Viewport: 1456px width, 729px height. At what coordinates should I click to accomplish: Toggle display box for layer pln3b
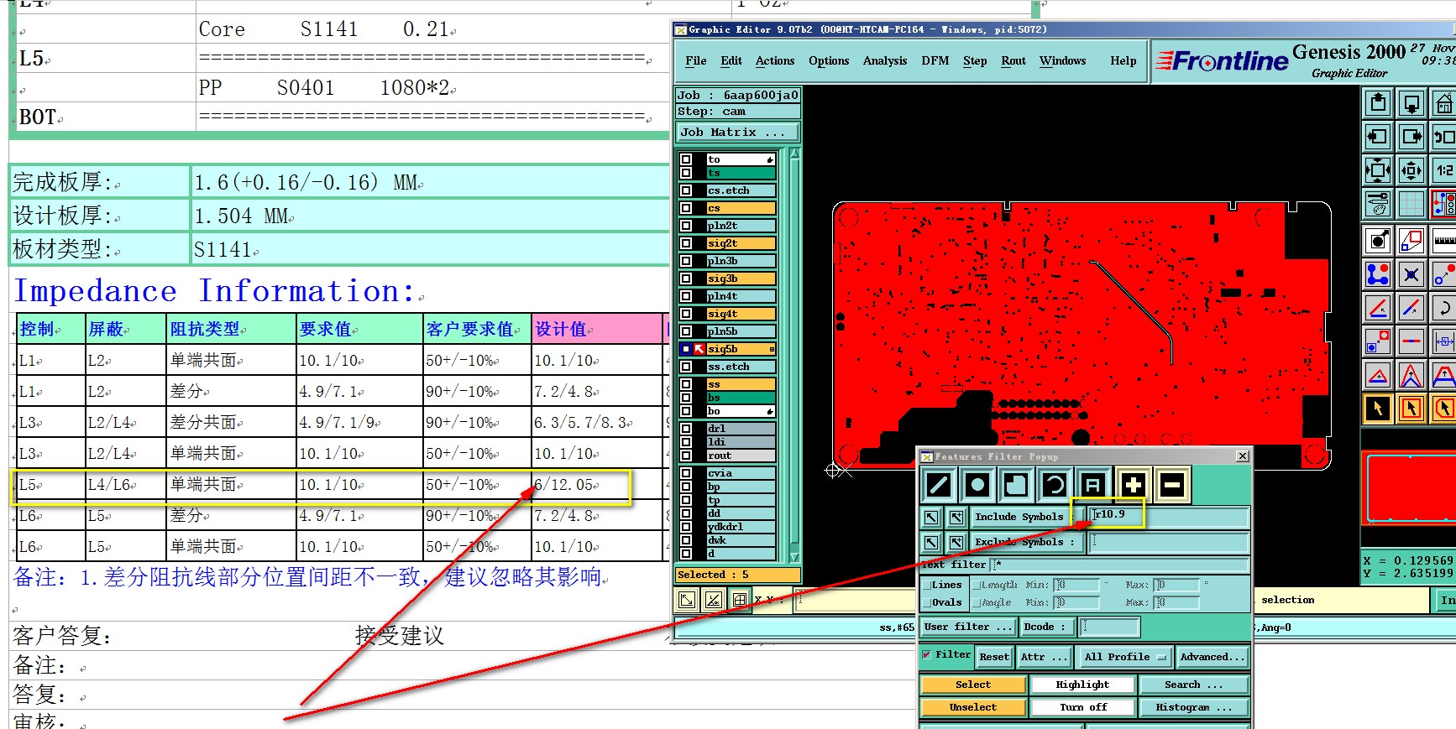point(686,261)
